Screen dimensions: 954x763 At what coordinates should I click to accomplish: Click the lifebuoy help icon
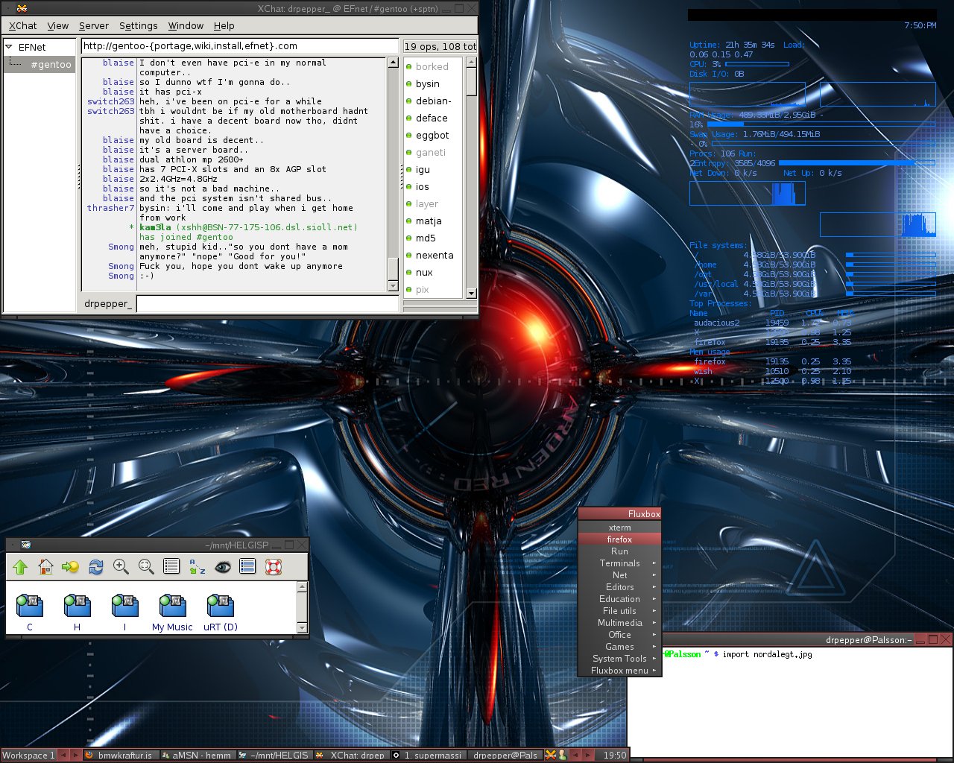(x=274, y=567)
